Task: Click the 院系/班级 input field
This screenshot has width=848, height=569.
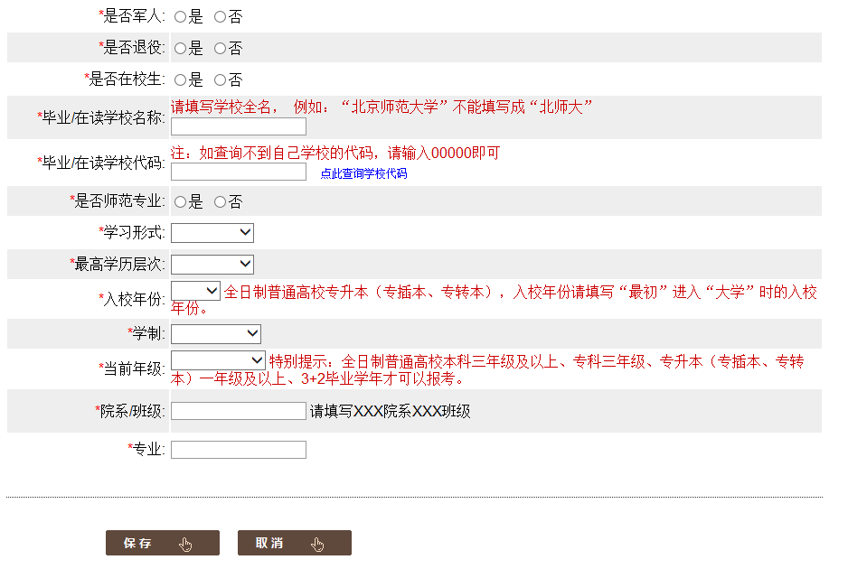Action: click(x=238, y=410)
